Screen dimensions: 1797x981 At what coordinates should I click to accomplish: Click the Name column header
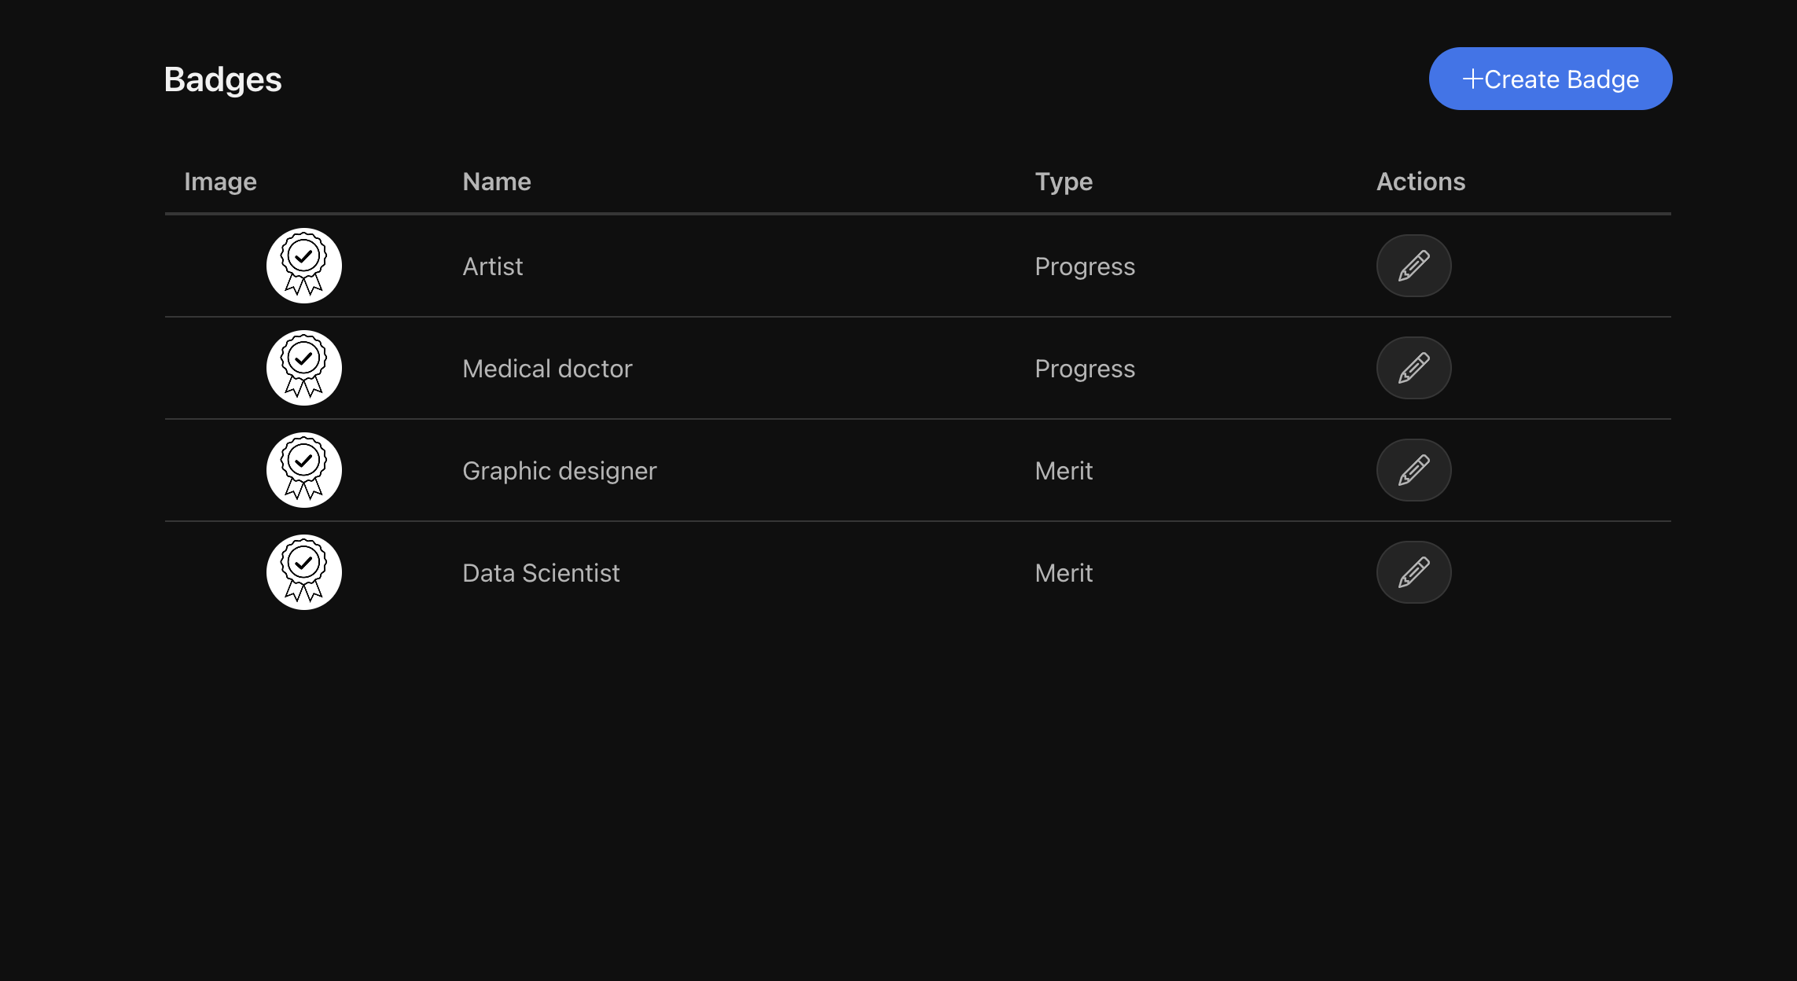pos(496,182)
